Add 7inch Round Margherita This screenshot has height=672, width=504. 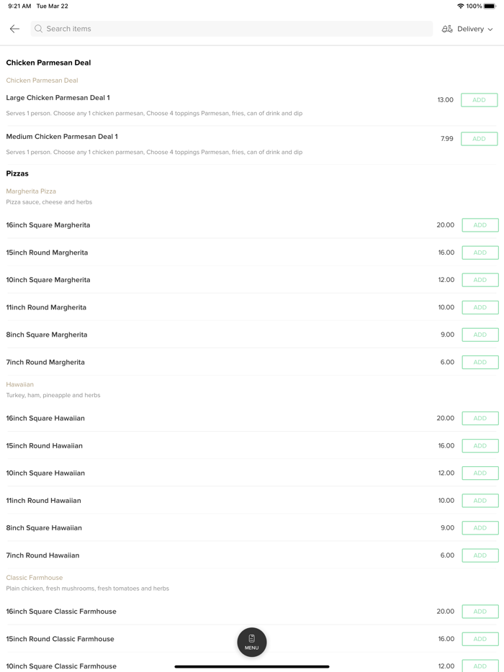[480, 362]
